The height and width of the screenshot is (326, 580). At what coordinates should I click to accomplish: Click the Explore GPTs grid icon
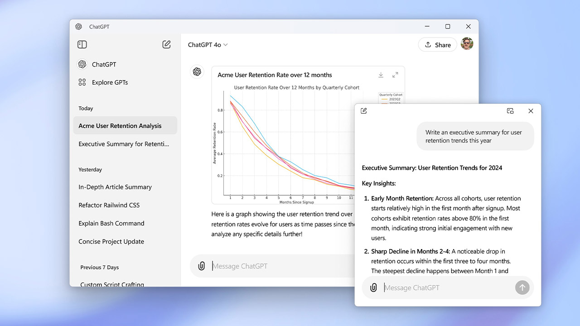tap(82, 82)
